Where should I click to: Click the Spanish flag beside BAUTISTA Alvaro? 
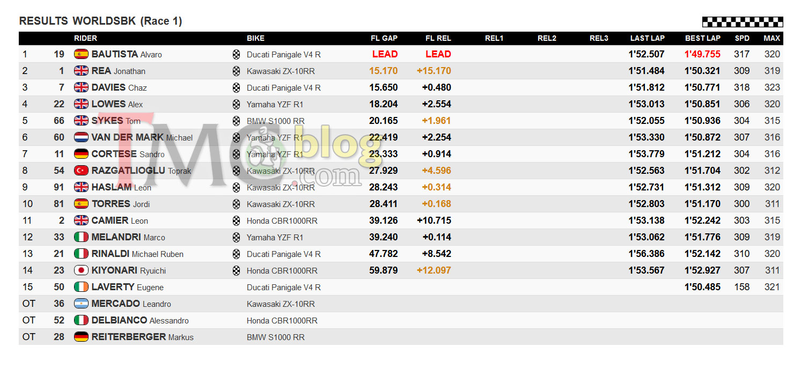point(81,54)
